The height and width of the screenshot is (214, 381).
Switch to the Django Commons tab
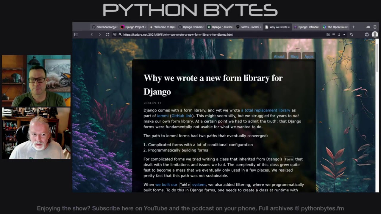[x=191, y=27]
